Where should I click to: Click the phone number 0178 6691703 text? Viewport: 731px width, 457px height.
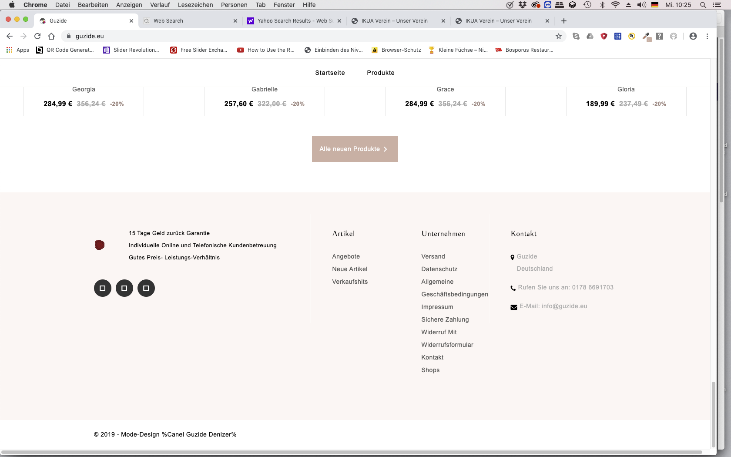tap(593, 287)
